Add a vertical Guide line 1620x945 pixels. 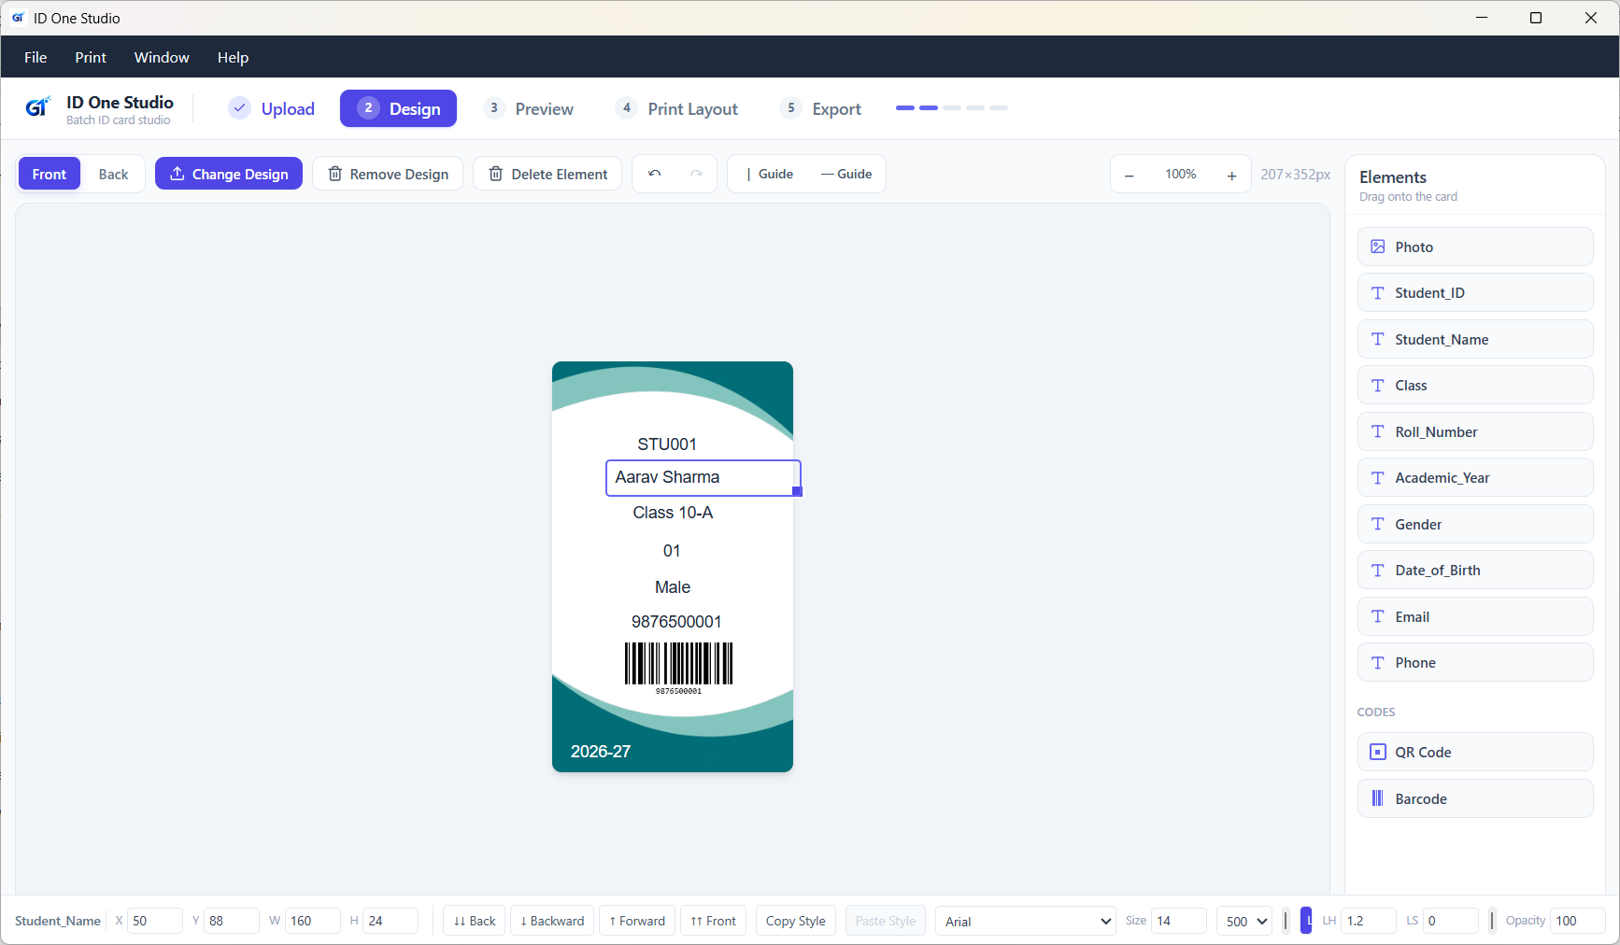(770, 174)
